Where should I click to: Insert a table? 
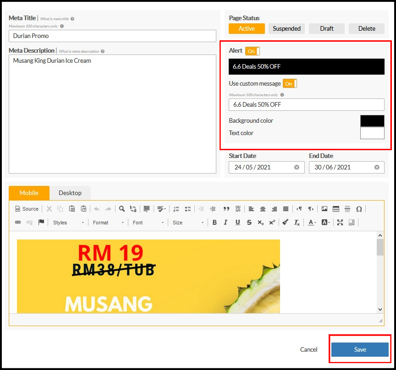click(336, 209)
